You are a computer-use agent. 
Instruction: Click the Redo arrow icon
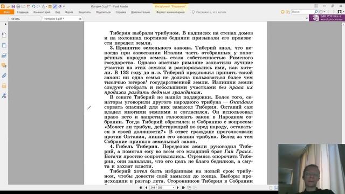point(38,6)
